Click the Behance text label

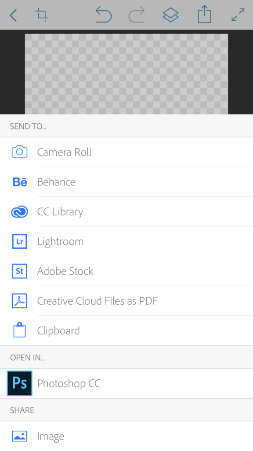point(56,182)
